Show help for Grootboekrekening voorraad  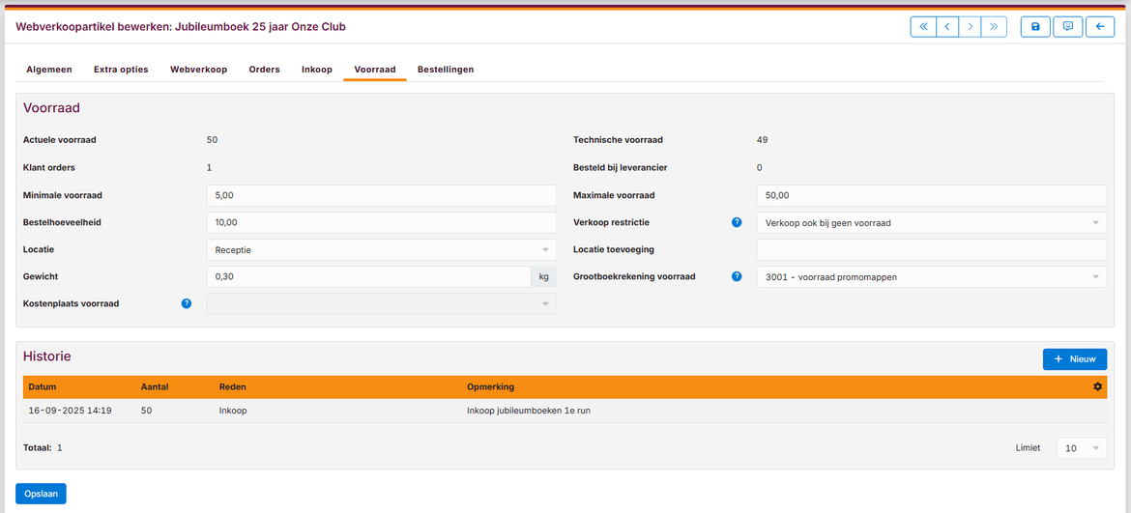tap(737, 276)
